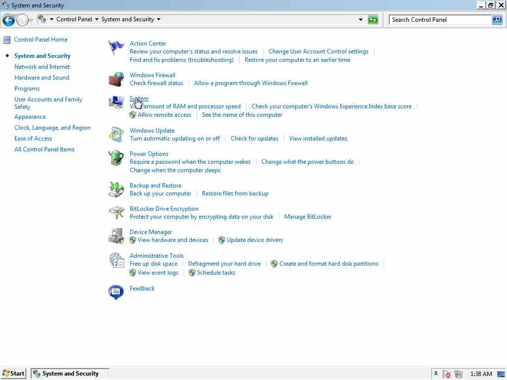The height and width of the screenshot is (380, 507).
Task: Click Turn automatic updating on or off
Action: tap(175, 139)
